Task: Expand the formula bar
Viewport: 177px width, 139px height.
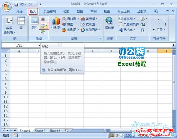Action: [174, 45]
